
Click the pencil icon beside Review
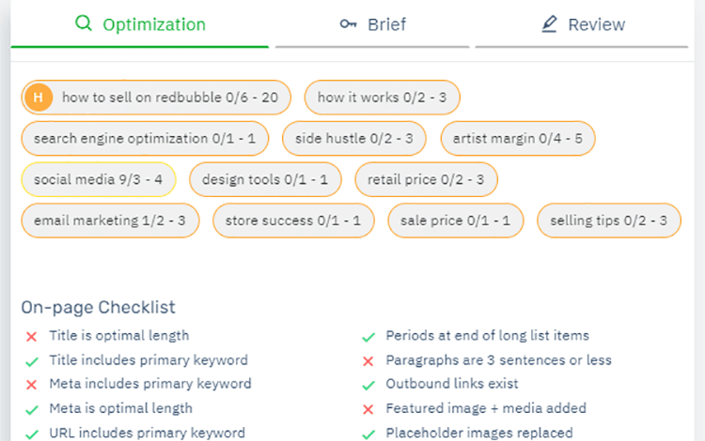point(550,24)
